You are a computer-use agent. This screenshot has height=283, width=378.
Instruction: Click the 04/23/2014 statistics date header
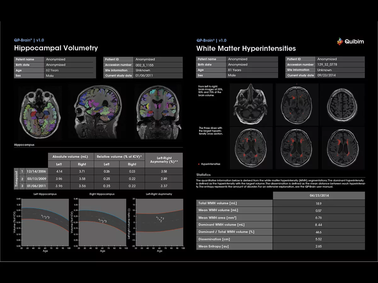[318, 196]
